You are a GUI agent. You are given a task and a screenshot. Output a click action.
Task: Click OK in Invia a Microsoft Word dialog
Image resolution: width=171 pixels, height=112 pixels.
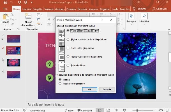tap(89, 89)
